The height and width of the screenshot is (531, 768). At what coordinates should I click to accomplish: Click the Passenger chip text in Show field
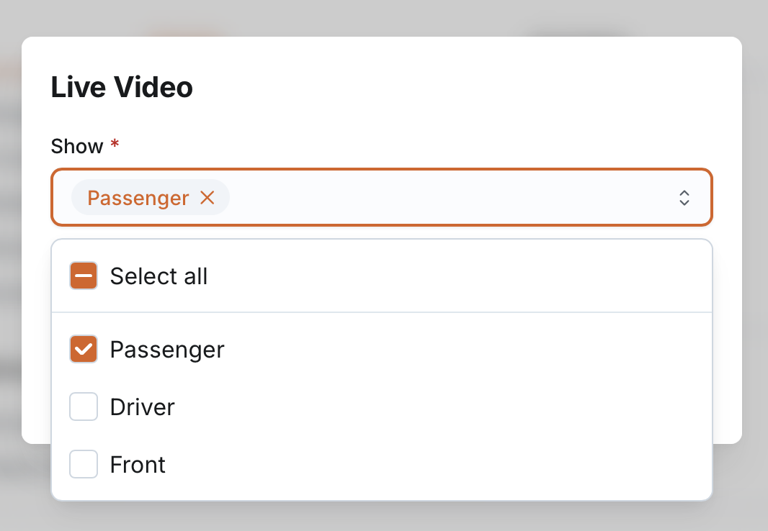pos(138,198)
